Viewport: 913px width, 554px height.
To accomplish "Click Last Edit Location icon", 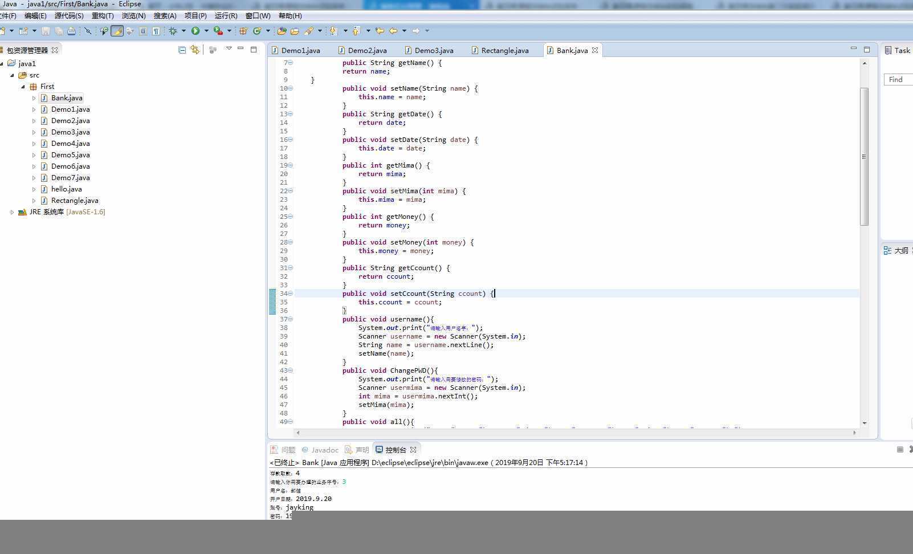I will point(380,31).
